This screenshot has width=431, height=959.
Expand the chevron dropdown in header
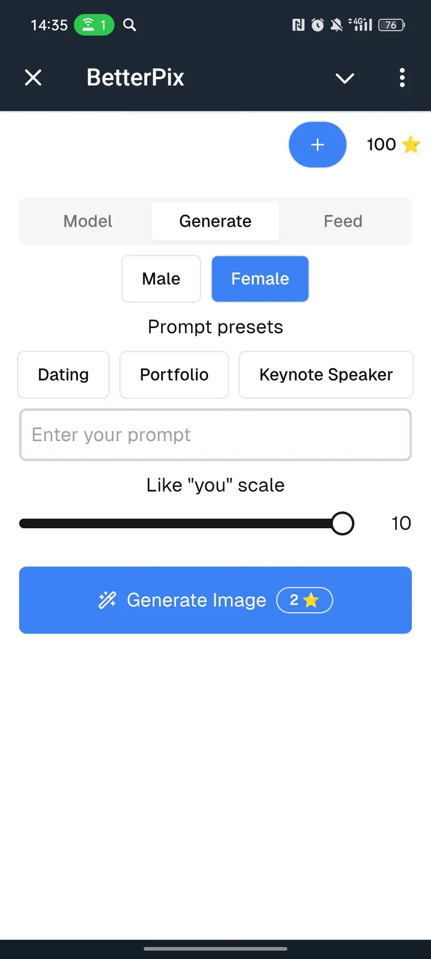(345, 78)
